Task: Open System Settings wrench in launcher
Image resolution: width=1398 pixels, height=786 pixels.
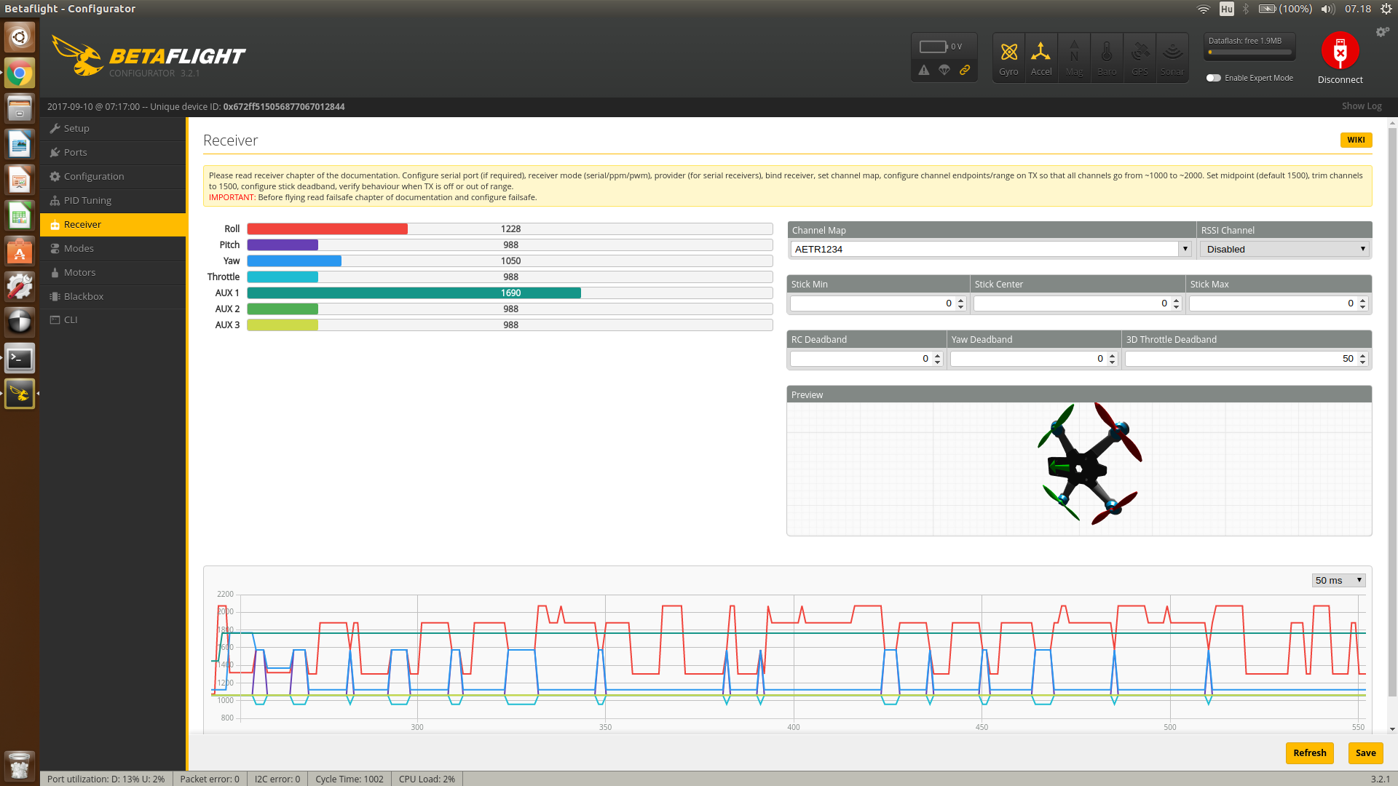Action: (x=20, y=287)
